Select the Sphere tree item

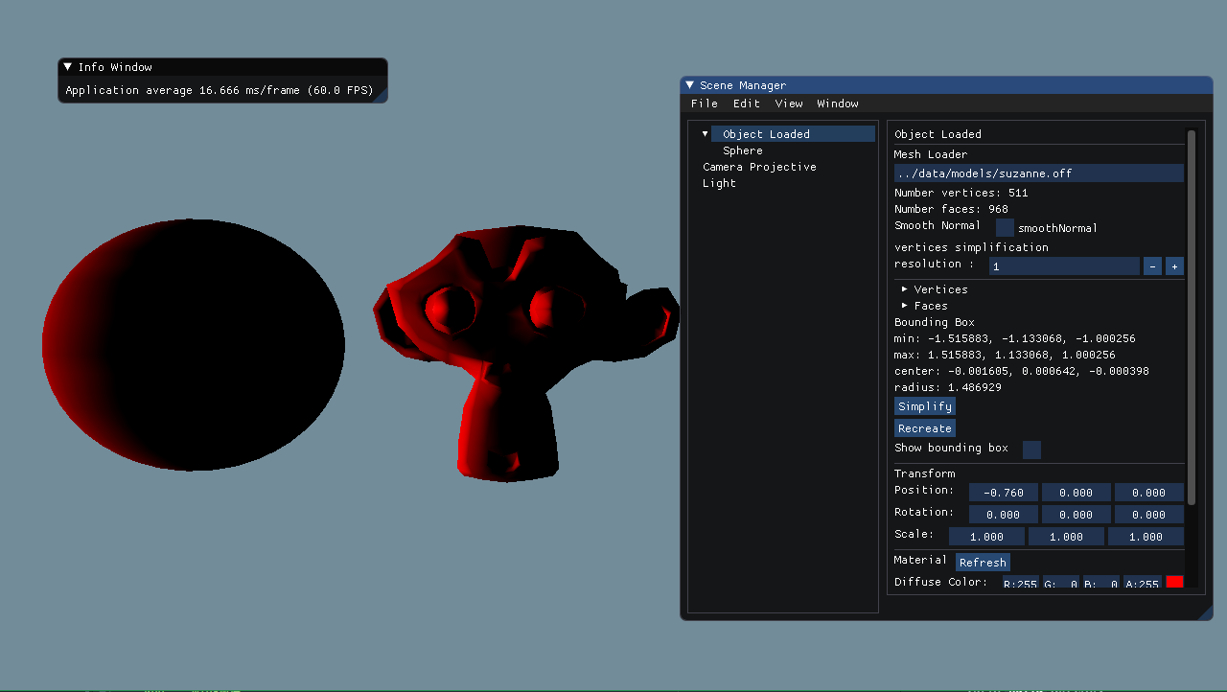coord(743,150)
